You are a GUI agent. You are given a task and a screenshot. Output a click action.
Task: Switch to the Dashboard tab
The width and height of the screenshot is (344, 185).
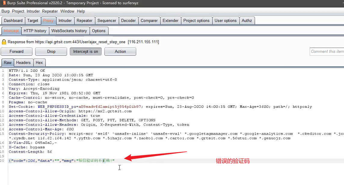(13, 21)
